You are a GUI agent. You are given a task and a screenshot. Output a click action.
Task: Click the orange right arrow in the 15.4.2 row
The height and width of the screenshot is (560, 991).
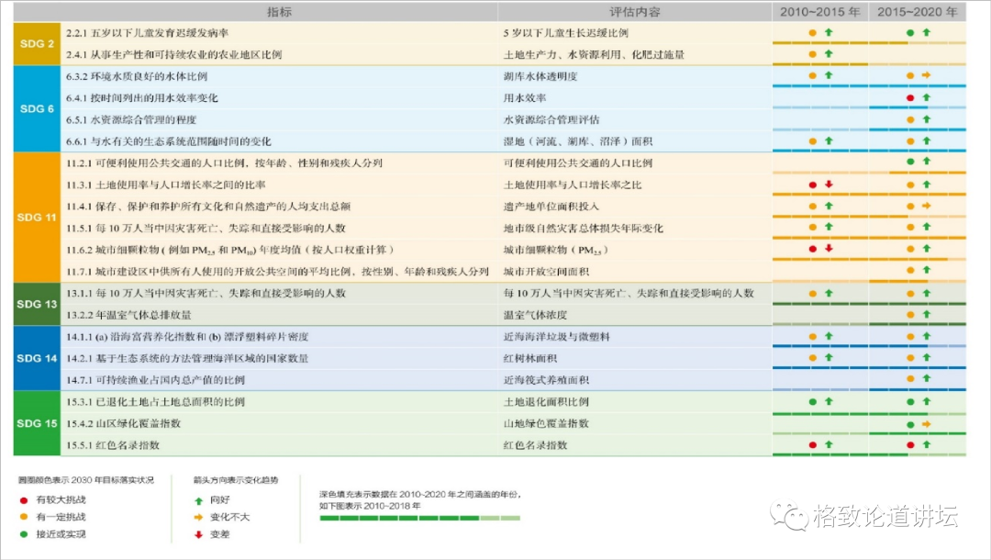pyautogui.click(x=927, y=424)
